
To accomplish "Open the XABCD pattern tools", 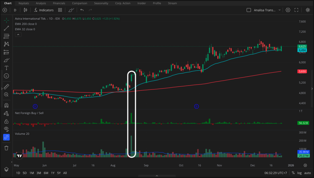I will click(x=6, y=44).
